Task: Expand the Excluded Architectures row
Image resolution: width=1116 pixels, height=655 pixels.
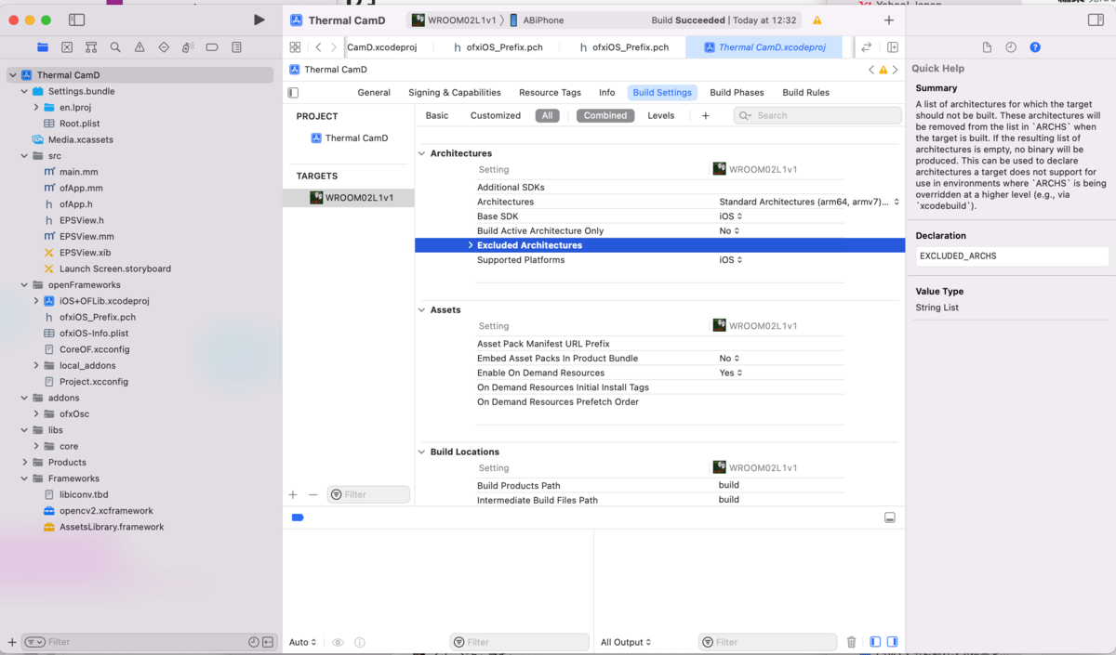Action: click(471, 245)
